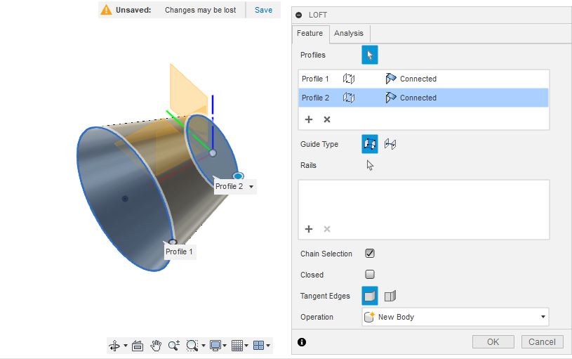
Task: Toggle the Chain Selection checkbox
Action: point(370,254)
